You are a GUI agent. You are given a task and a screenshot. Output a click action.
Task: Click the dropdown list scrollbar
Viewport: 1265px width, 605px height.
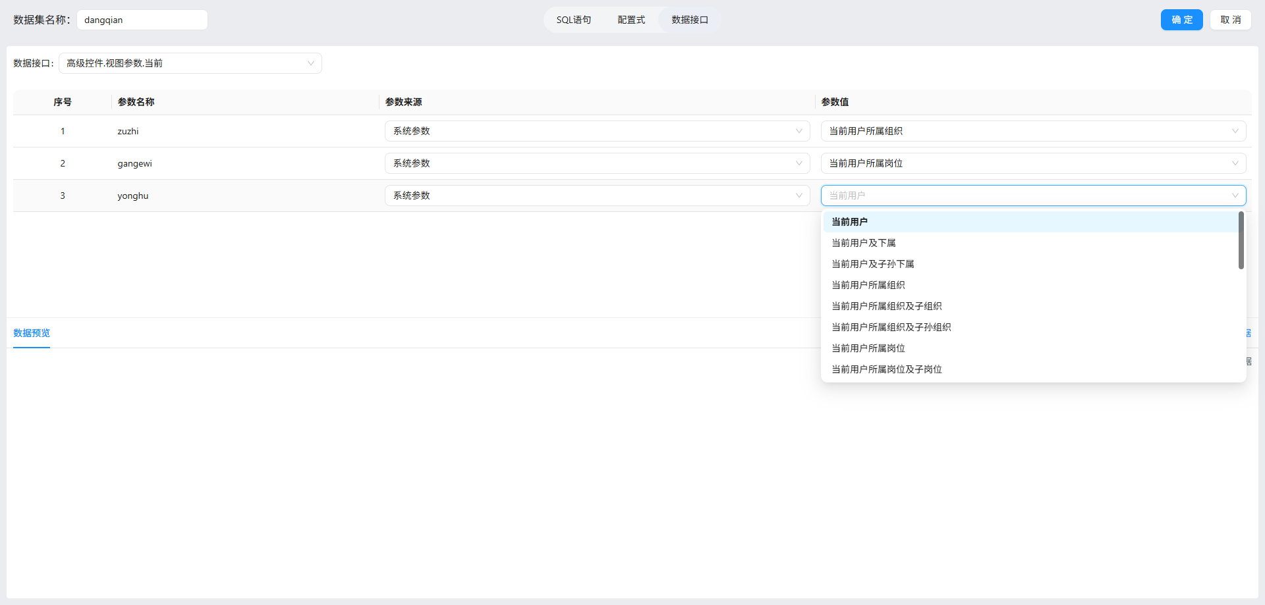1241,240
